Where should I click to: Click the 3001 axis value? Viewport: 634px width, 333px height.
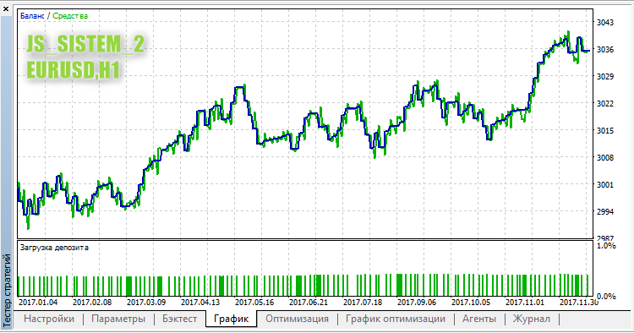click(x=605, y=185)
